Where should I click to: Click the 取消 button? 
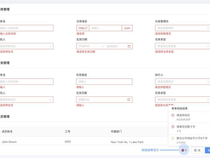pos(197,150)
